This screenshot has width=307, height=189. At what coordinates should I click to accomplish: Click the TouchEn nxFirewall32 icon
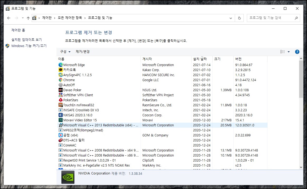click(x=61, y=105)
